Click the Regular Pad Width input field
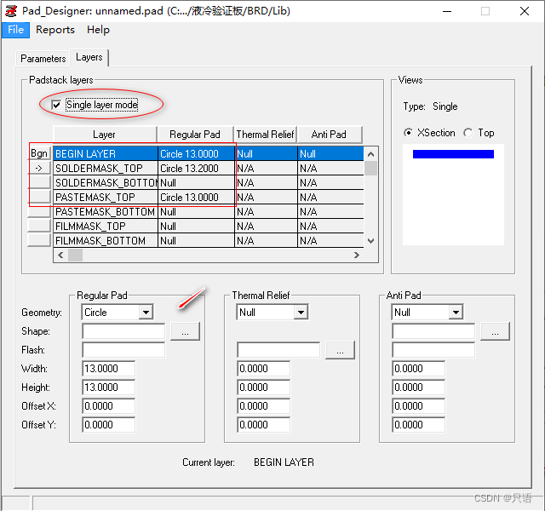 click(108, 369)
